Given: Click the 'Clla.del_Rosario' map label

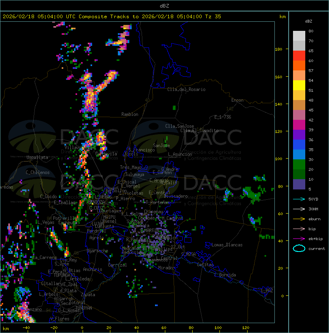Looking at the screenshot, I should click(x=186, y=89).
